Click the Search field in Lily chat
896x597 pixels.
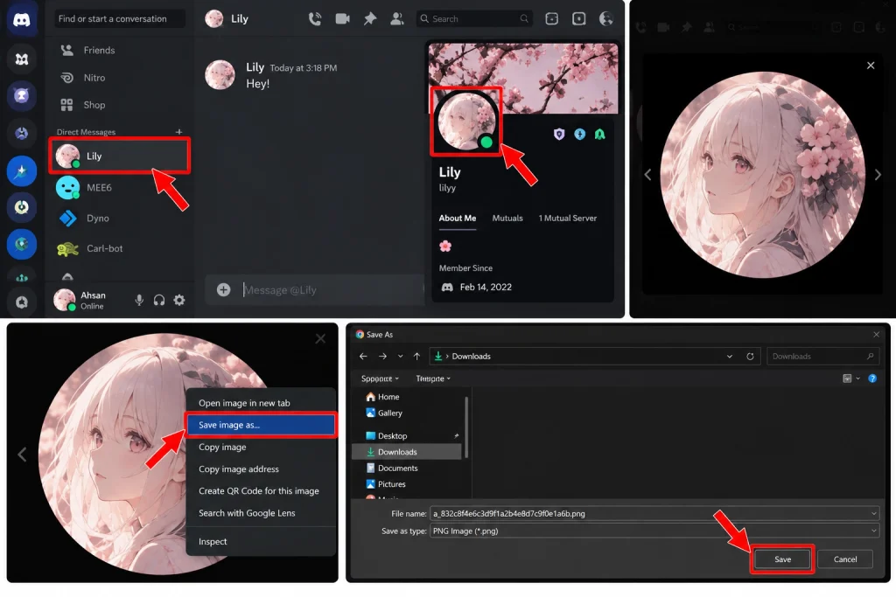point(473,19)
